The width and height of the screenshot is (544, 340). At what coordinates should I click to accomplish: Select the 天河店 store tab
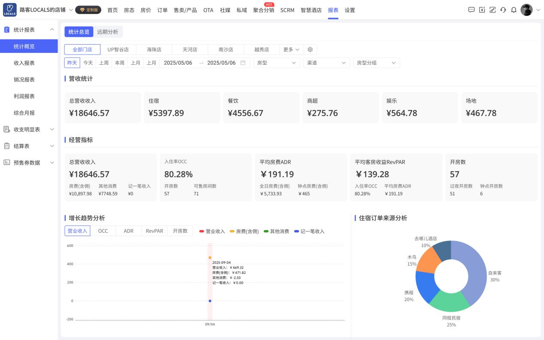(190, 49)
